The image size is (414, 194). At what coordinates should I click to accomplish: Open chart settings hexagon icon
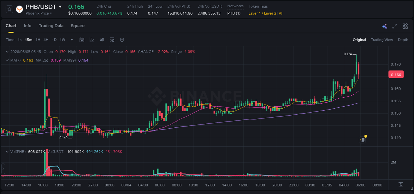coord(122,40)
